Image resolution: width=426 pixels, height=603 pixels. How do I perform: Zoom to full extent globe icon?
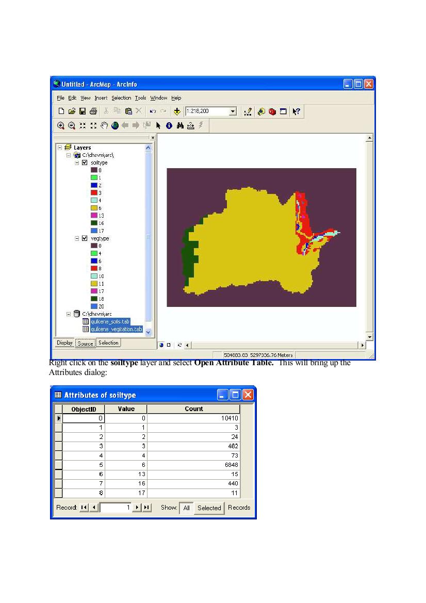pyautogui.click(x=114, y=125)
